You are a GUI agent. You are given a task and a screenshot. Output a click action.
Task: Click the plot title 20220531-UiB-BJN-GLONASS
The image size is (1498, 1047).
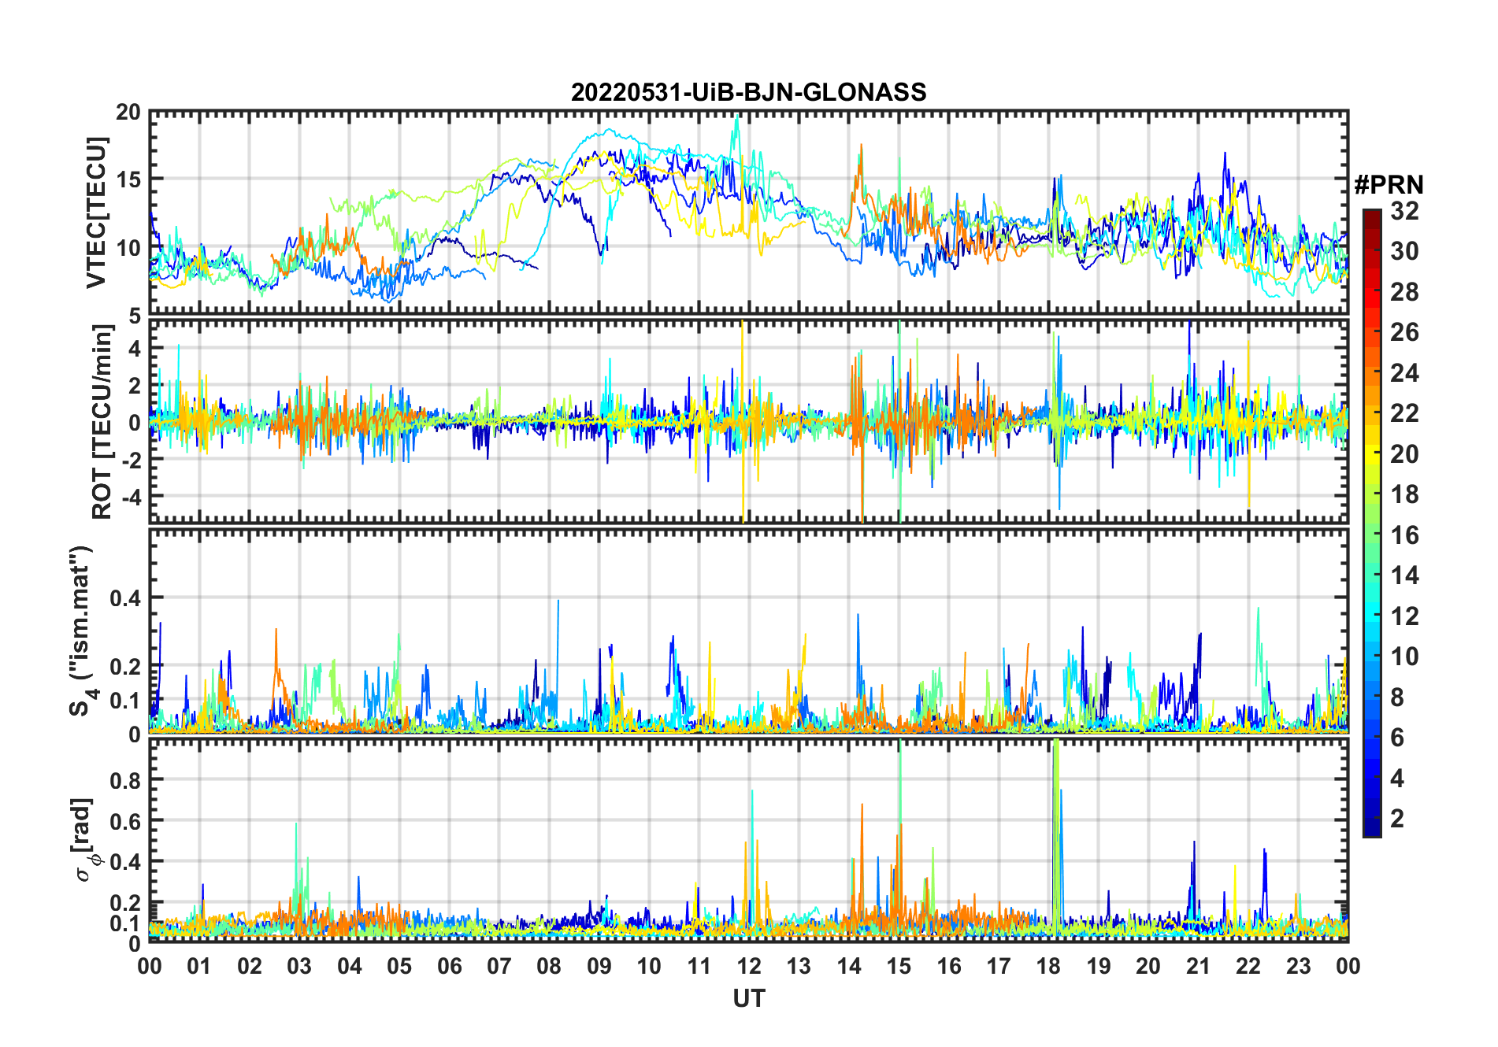(748, 93)
